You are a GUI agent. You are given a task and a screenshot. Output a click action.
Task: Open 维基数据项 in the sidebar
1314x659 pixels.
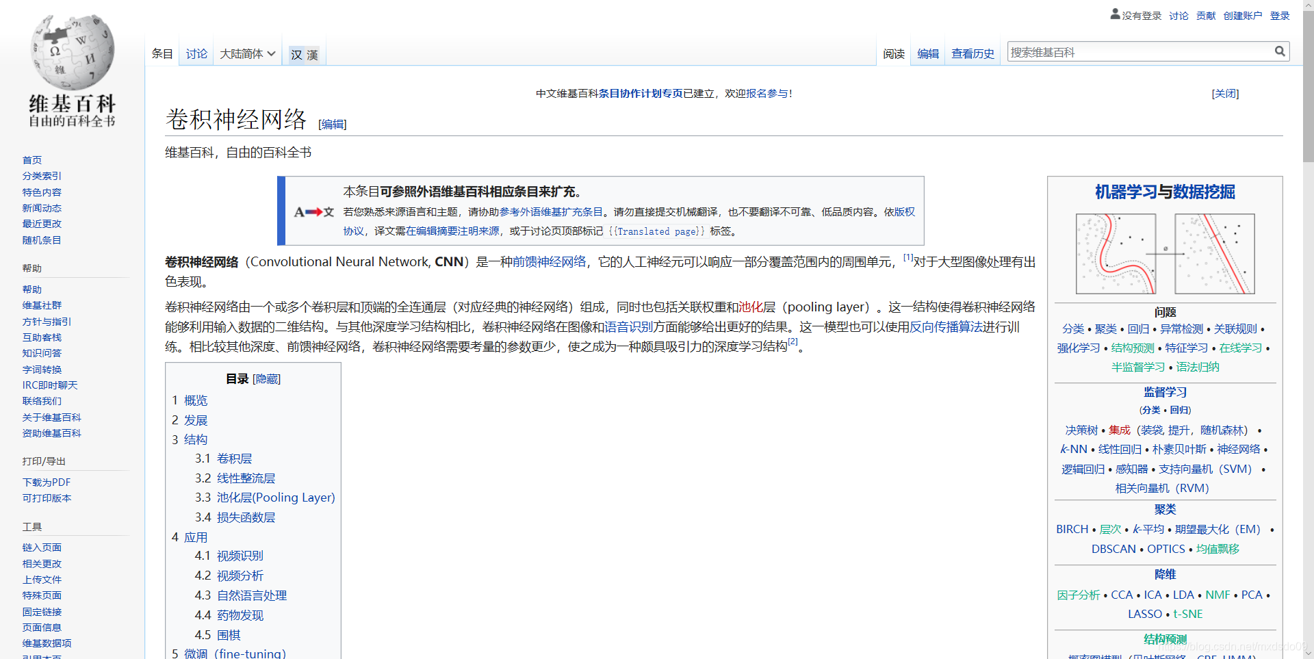click(47, 643)
